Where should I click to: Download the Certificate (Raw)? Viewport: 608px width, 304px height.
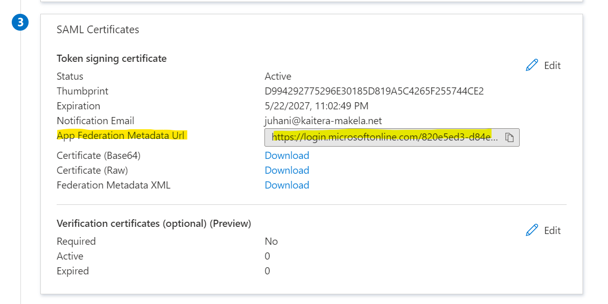point(287,170)
